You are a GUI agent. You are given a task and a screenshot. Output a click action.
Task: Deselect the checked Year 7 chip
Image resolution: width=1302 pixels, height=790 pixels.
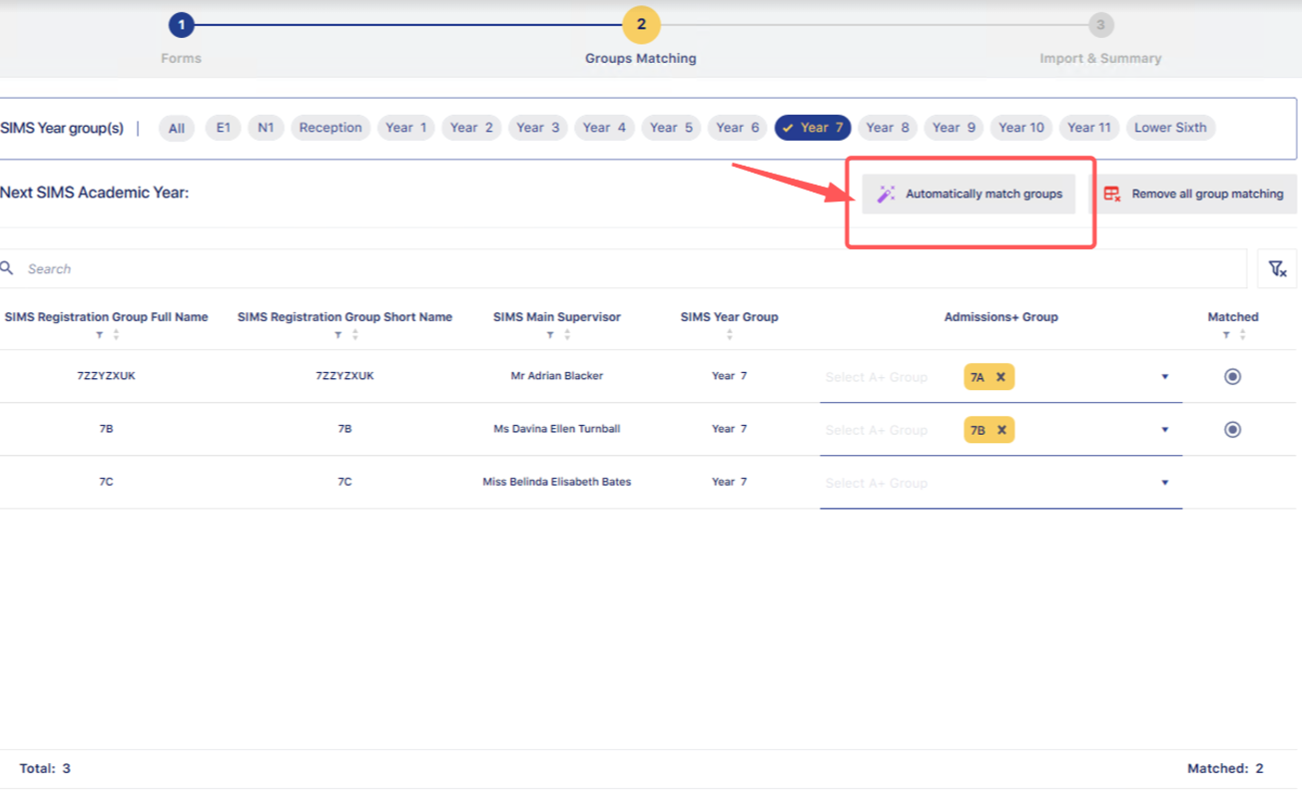pyautogui.click(x=813, y=128)
